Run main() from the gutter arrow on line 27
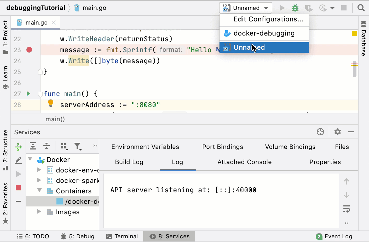369x242 pixels. pos(28,94)
